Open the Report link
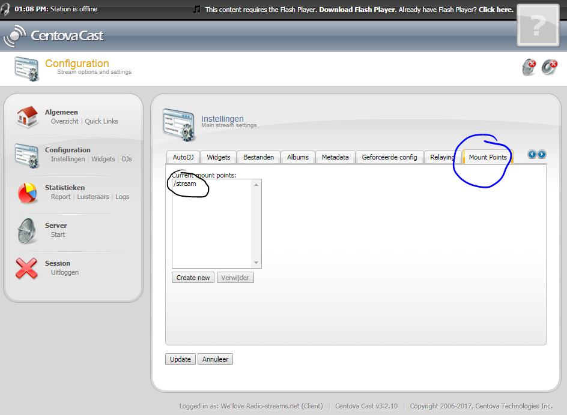Screen dimensions: 567x415 [x=61, y=197]
